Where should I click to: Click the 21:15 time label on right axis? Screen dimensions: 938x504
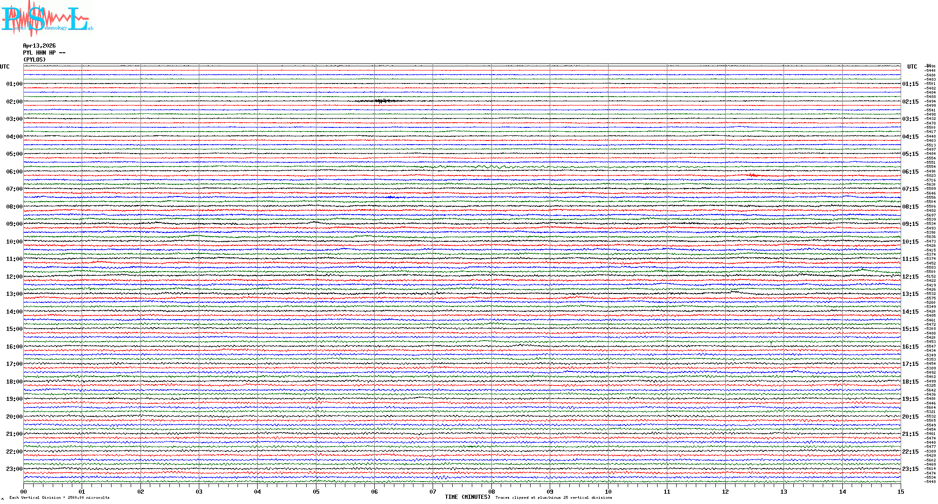pos(910,434)
